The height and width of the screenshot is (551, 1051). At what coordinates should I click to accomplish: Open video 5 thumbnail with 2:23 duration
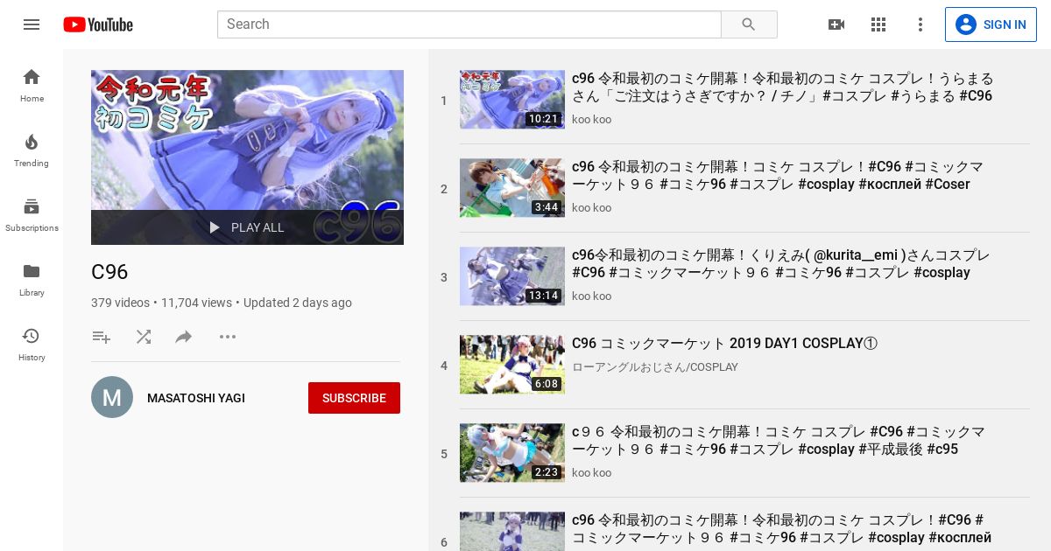coord(512,453)
